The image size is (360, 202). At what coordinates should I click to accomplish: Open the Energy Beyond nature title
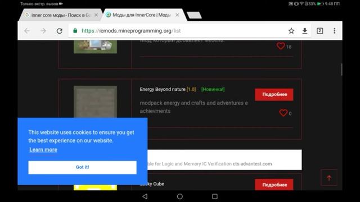point(163,89)
